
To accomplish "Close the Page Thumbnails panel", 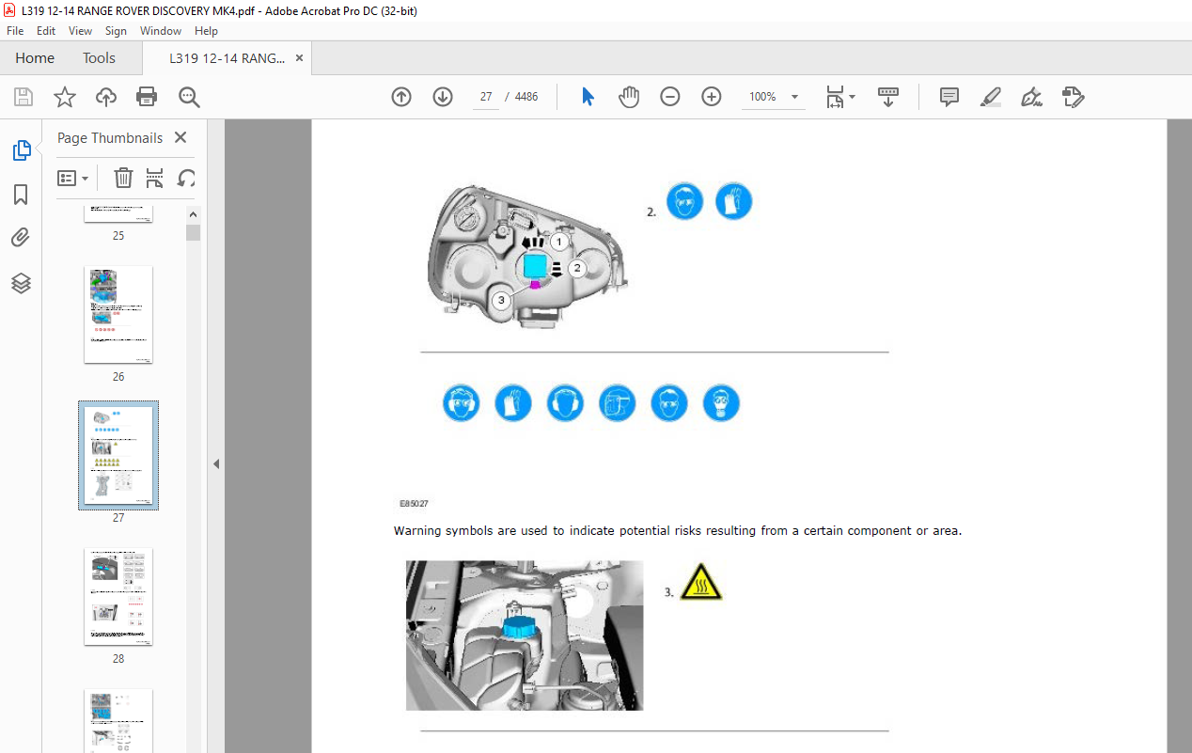I will tap(180, 137).
